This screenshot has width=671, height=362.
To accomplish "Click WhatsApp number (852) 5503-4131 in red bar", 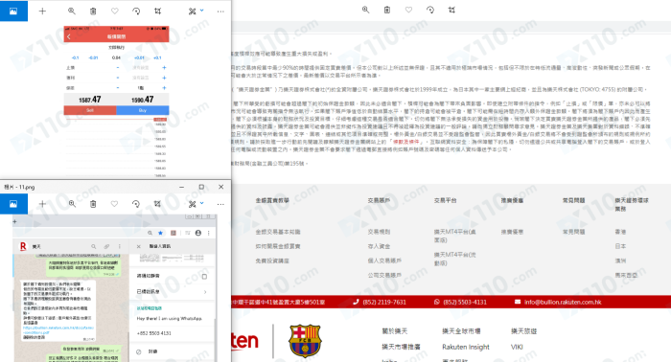I will tap(465, 303).
